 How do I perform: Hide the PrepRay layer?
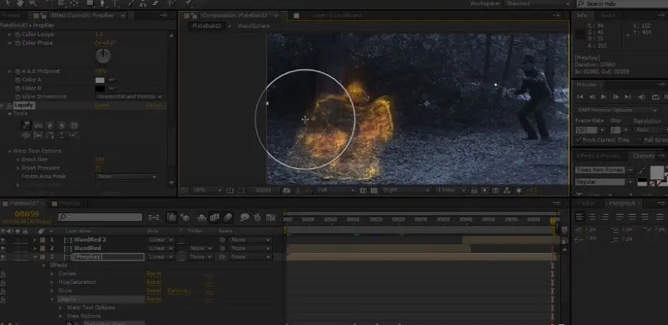click(x=3, y=257)
